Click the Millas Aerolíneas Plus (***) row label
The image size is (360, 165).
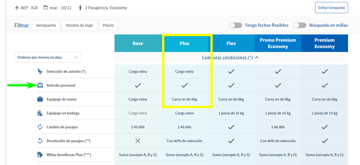[69, 155]
